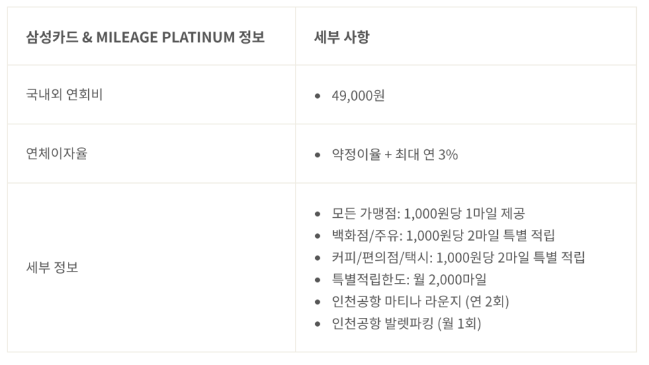Click bullet point before '49,000원'

[318, 96]
